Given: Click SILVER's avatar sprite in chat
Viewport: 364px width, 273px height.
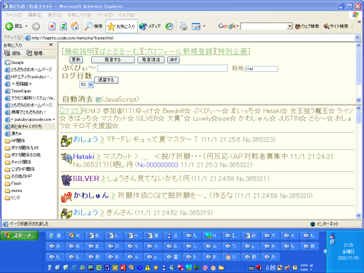Looking at the screenshot, I should [66, 179].
